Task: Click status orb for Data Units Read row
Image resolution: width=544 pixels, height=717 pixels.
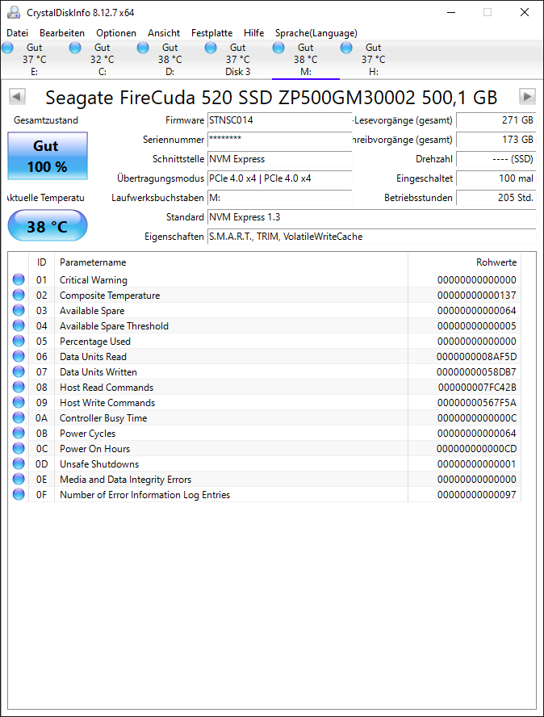Action: pyautogui.click(x=19, y=356)
